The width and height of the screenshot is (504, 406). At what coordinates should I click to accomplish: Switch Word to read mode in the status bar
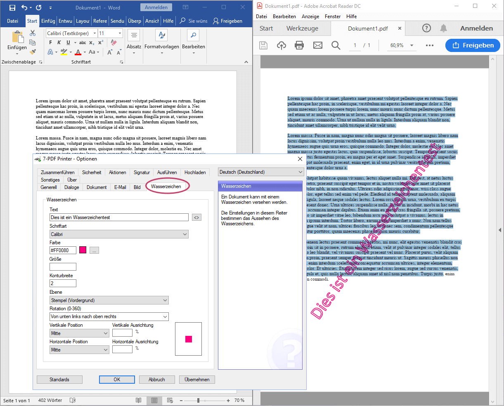pyautogui.click(x=139, y=400)
